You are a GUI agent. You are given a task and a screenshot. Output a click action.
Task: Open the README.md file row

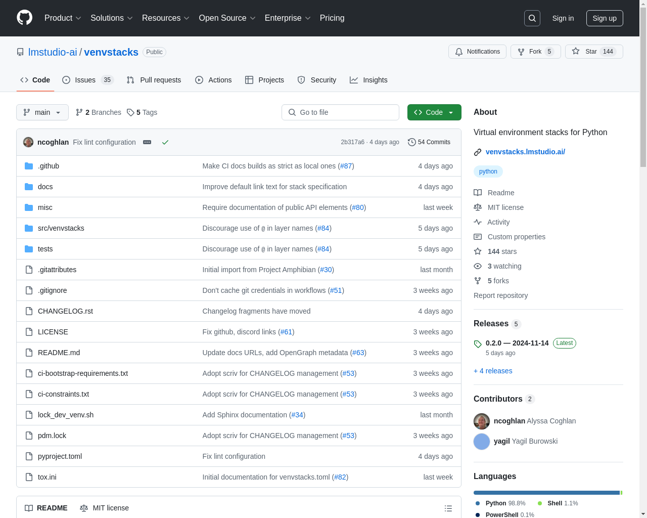(239, 353)
